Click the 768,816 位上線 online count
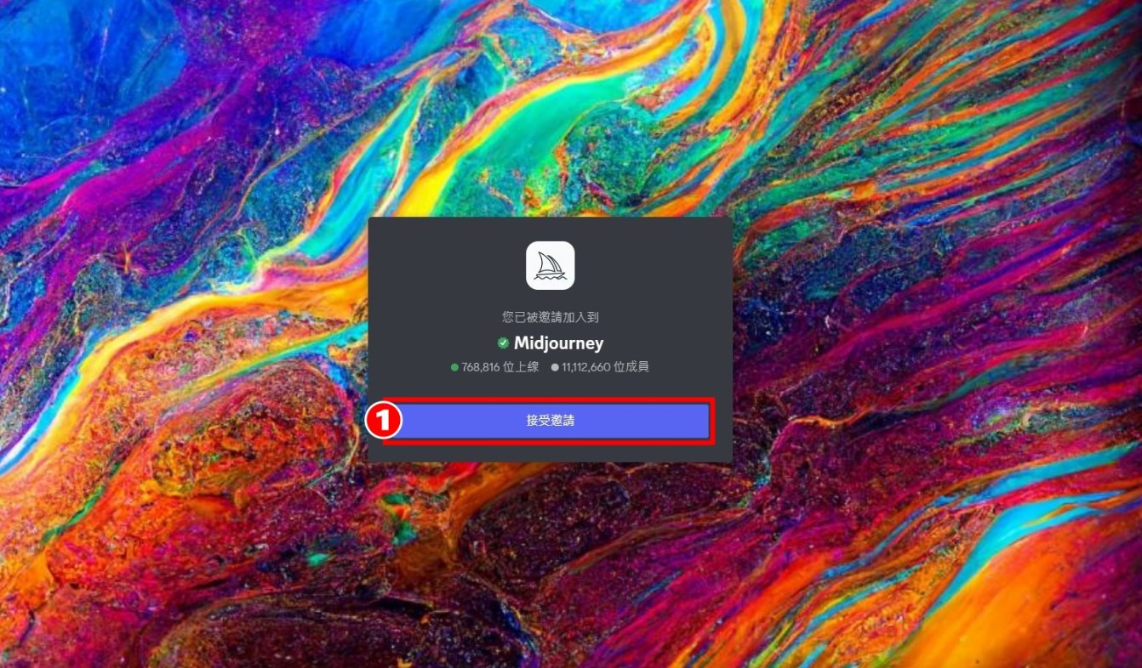The image size is (1142, 668). (x=499, y=368)
